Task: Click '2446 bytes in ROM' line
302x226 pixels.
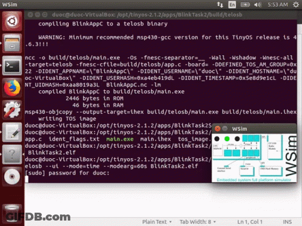Action: click(x=95, y=99)
